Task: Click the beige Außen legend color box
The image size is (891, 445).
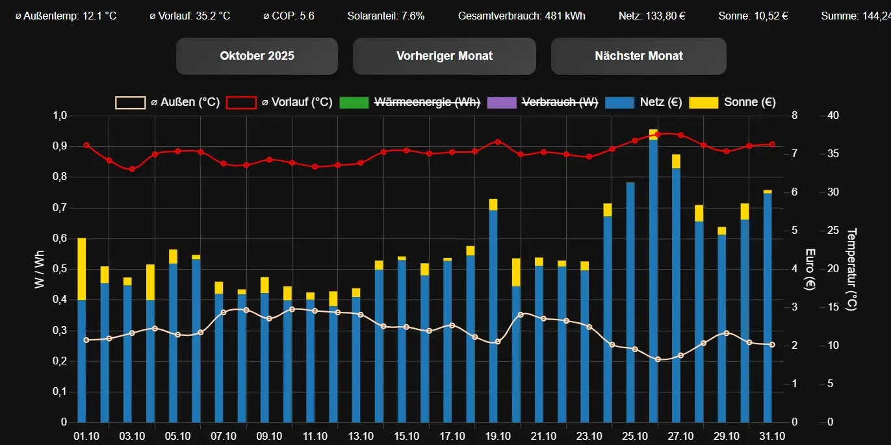Action: tap(130, 103)
